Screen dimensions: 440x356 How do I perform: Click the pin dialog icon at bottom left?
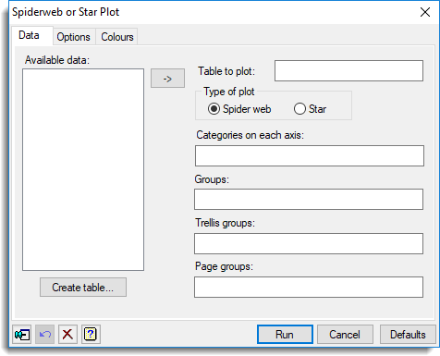pos(22,334)
